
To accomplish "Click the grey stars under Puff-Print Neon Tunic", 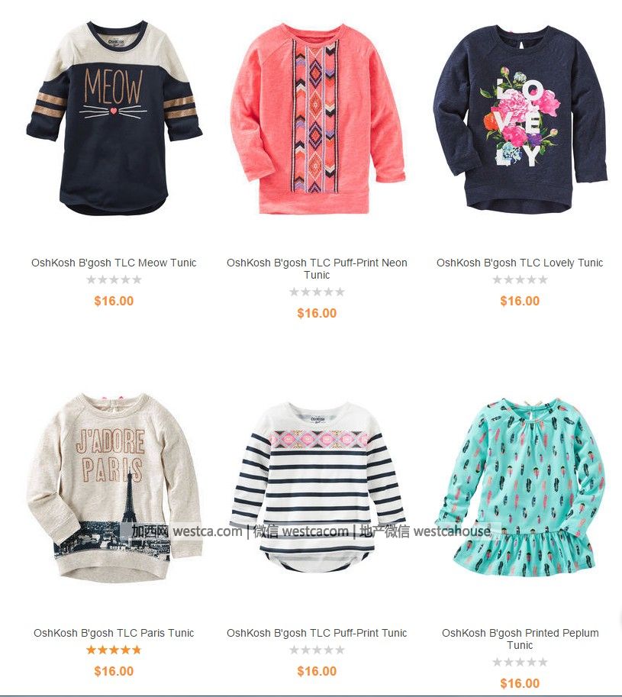I will click(x=317, y=292).
